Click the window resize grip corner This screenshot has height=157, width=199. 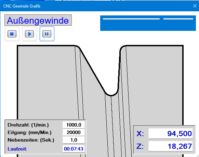198,156
